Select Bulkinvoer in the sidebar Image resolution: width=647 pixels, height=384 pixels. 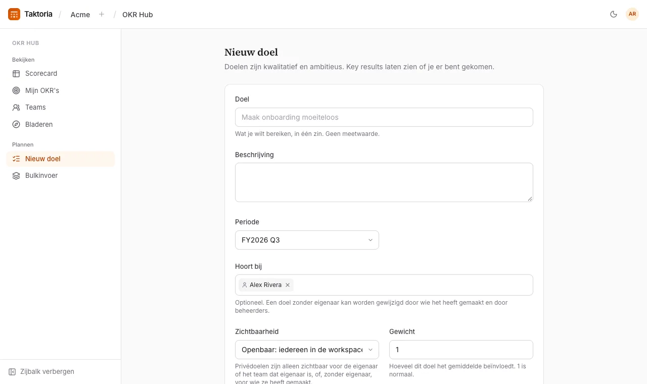pos(61,176)
